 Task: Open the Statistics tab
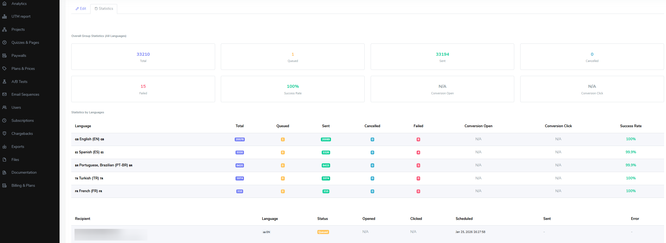(104, 9)
